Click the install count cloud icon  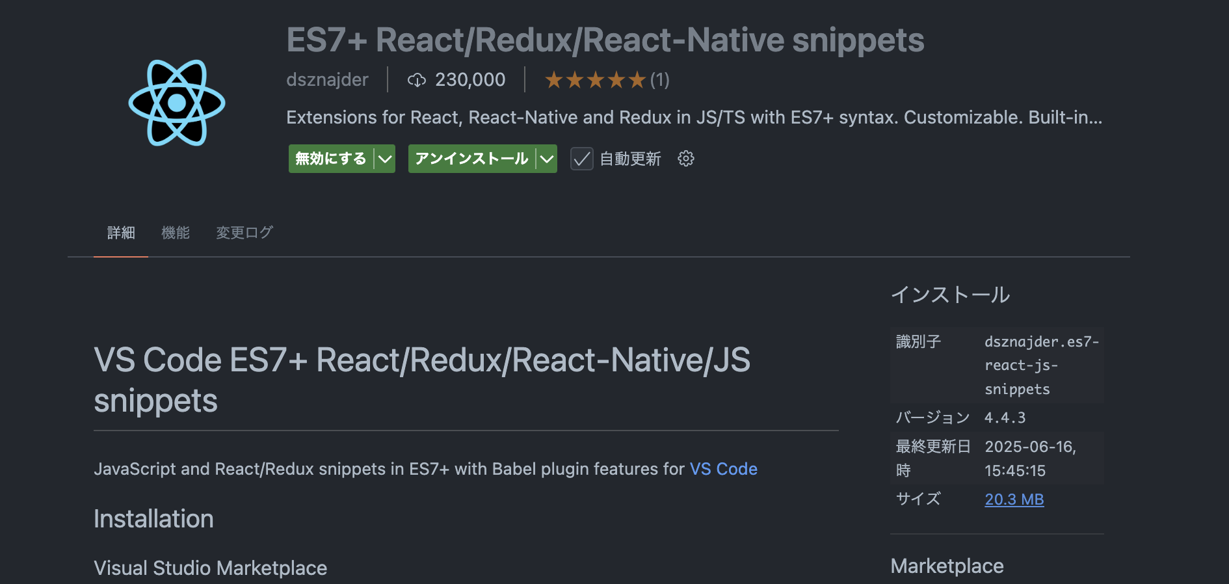click(x=416, y=80)
